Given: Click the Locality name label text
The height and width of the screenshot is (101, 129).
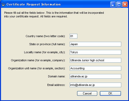Looking at the screenshot, I should tap(45, 52).
